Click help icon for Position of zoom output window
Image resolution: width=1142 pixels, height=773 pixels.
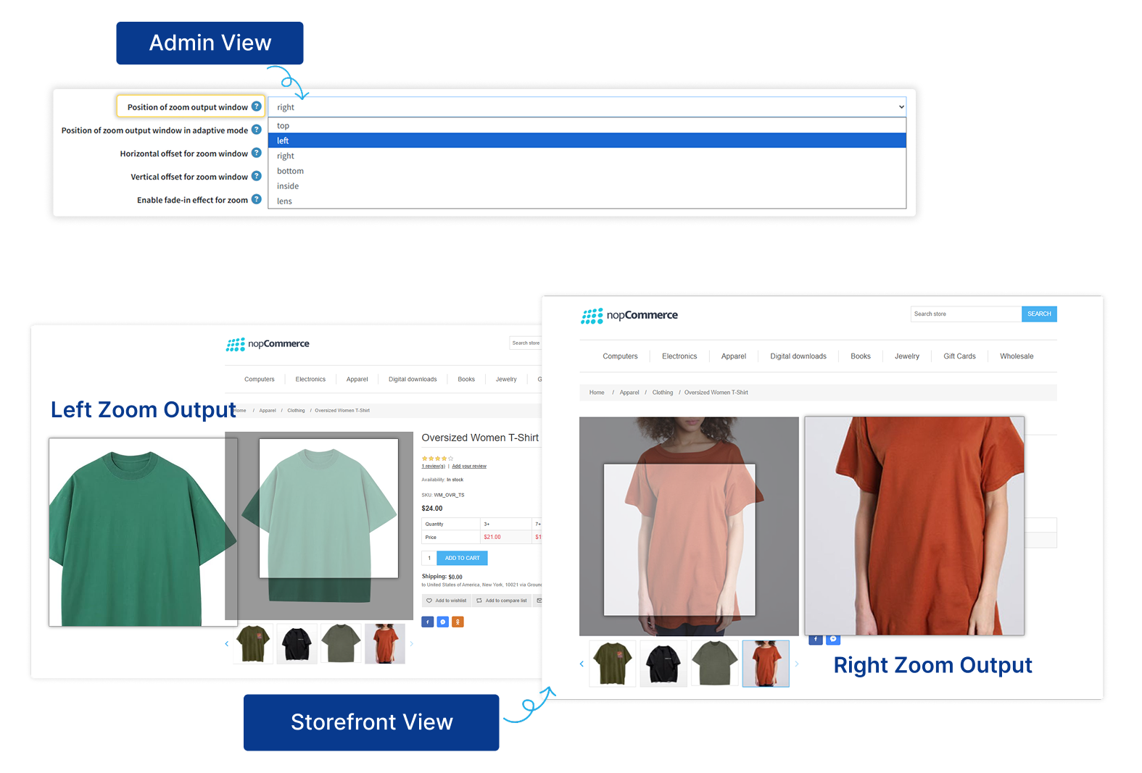(256, 106)
